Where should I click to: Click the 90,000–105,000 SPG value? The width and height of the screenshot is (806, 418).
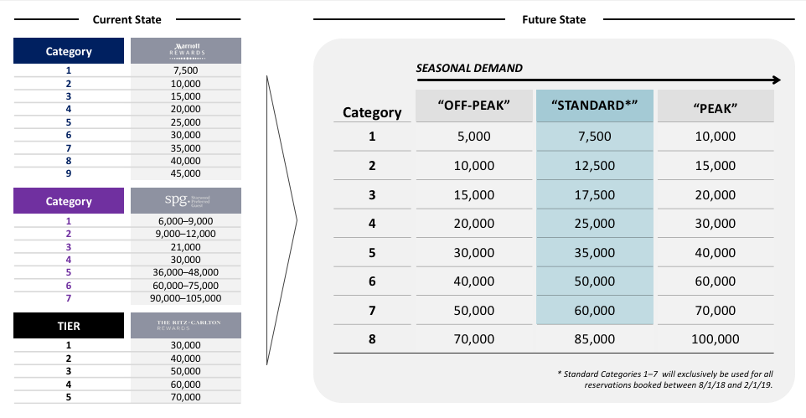(185, 297)
